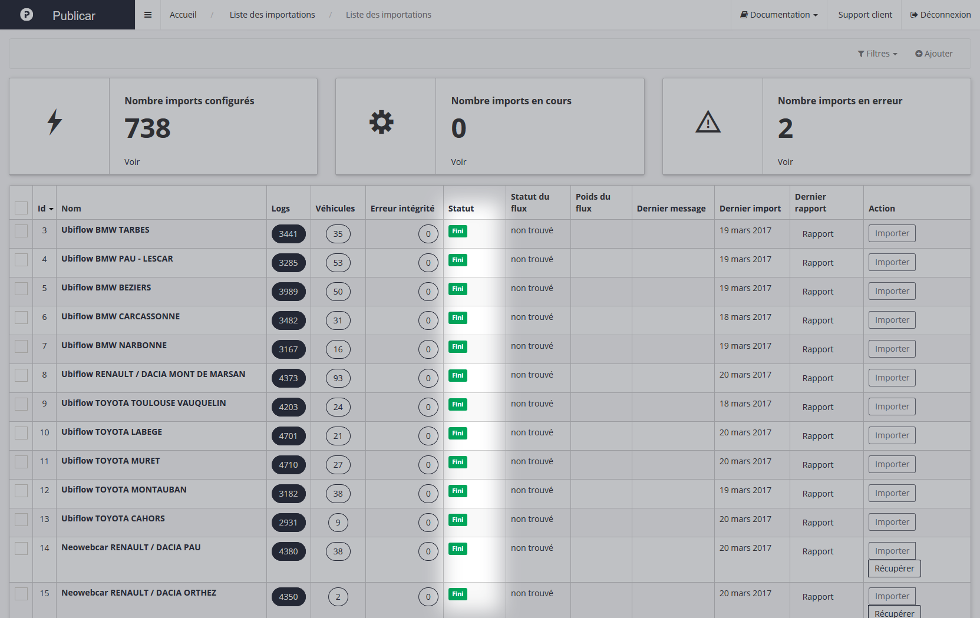The width and height of the screenshot is (980, 618).
Task: Click Dernier import column header
Action: point(750,209)
